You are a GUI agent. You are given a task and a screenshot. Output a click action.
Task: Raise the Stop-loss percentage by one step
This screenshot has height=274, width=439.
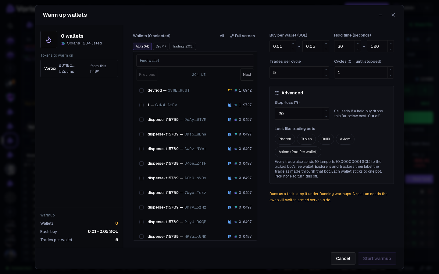click(326, 111)
